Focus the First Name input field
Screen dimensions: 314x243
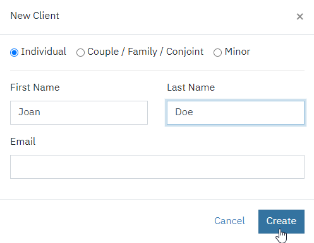(79, 113)
